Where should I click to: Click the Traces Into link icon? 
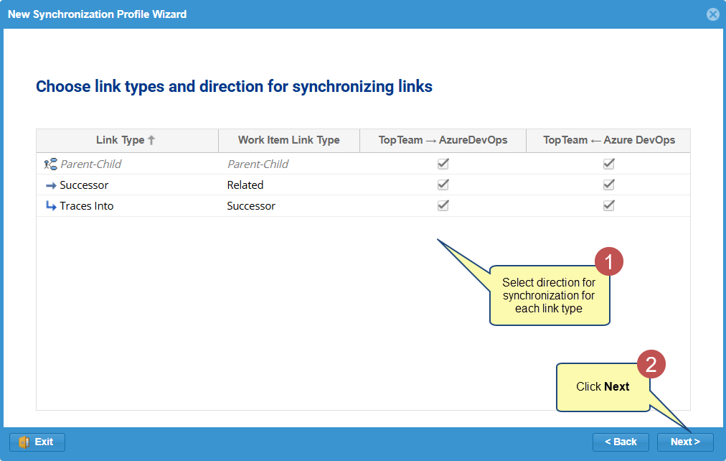50,206
